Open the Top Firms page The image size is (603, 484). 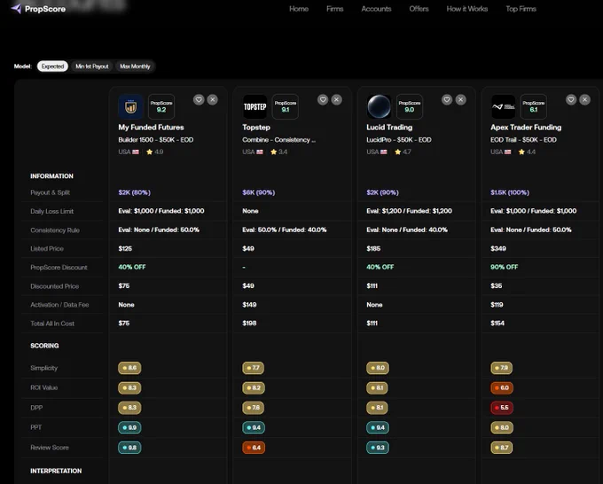point(521,9)
